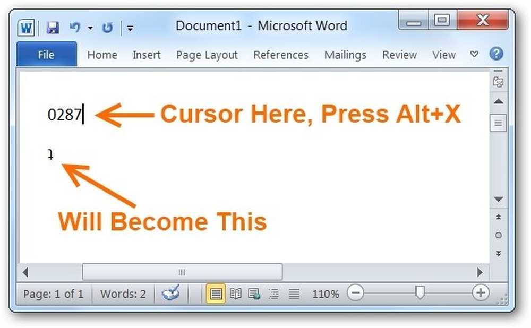This screenshot has height=328, width=531.
Task: Click the 0287 text in the document
Action: point(65,115)
